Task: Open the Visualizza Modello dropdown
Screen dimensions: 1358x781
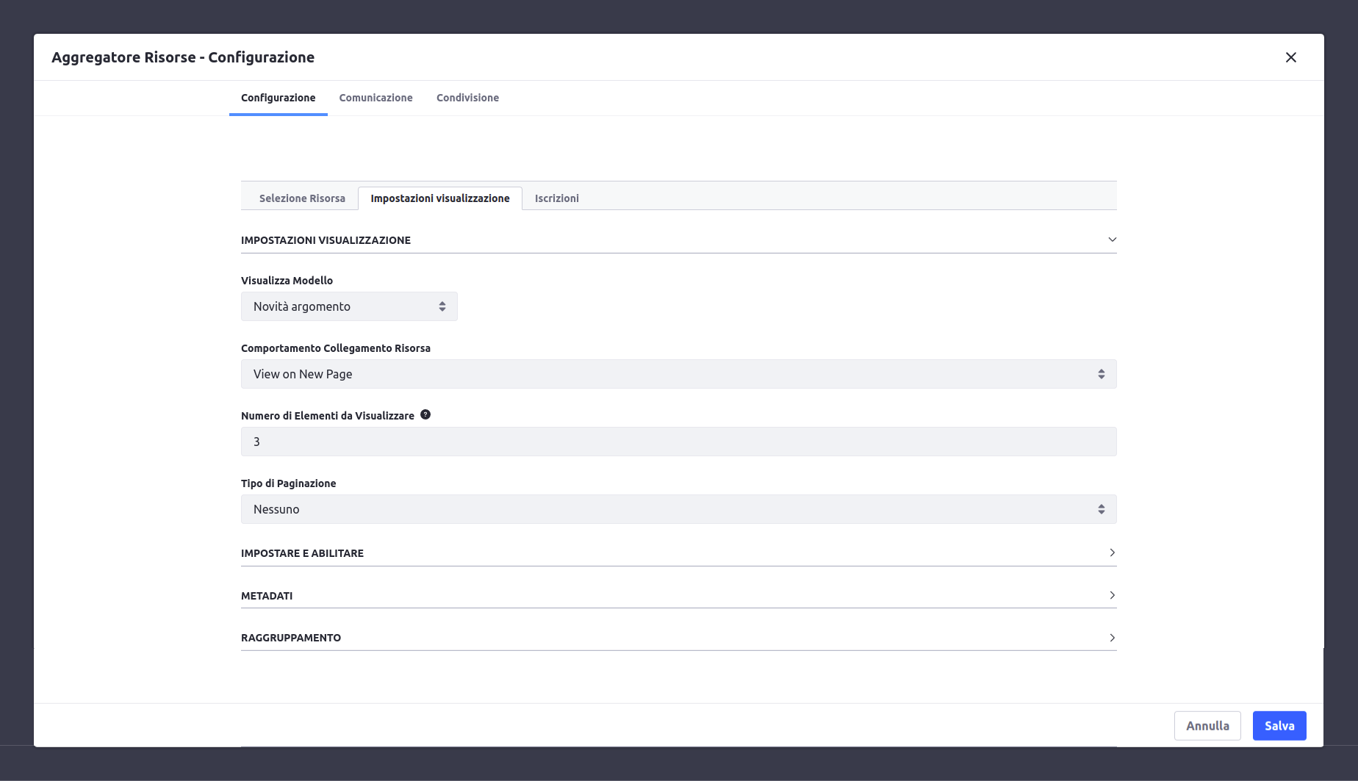Action: (349, 306)
